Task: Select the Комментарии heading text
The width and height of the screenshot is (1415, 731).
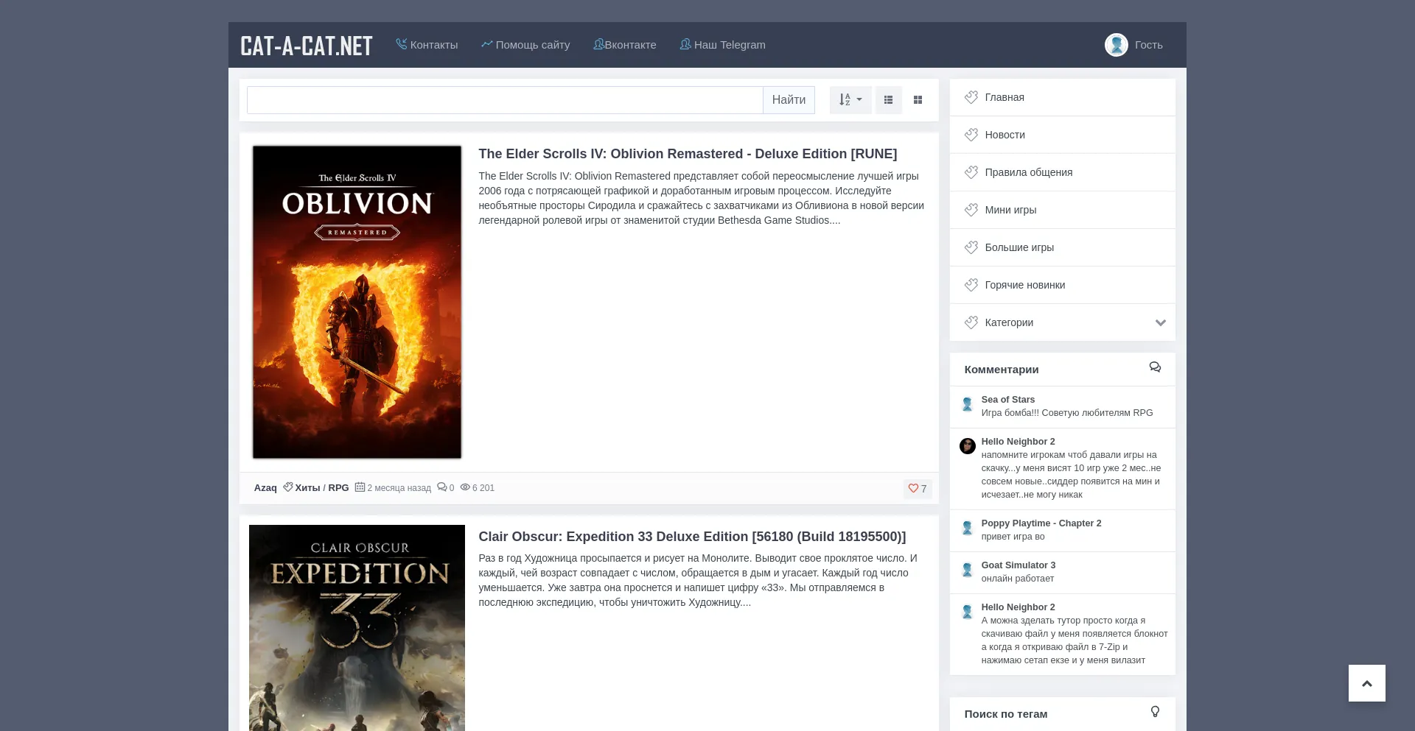Action: pyautogui.click(x=1001, y=370)
